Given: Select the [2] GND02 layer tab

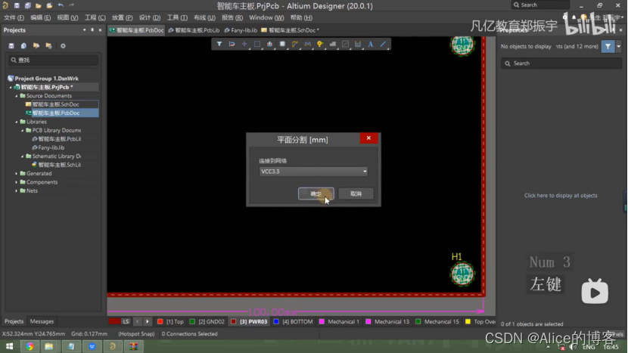Looking at the screenshot, I should pyautogui.click(x=207, y=322).
